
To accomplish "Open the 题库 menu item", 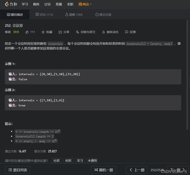I will 36,4.
